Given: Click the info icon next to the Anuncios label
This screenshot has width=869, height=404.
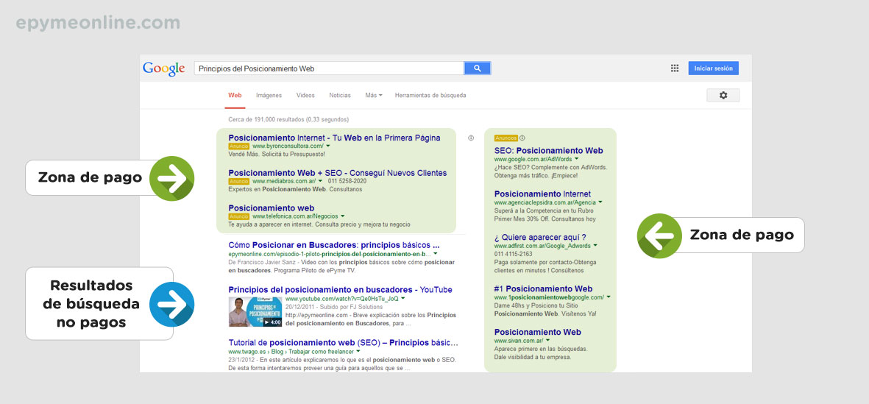Looking at the screenshot, I should pyautogui.click(x=522, y=138).
